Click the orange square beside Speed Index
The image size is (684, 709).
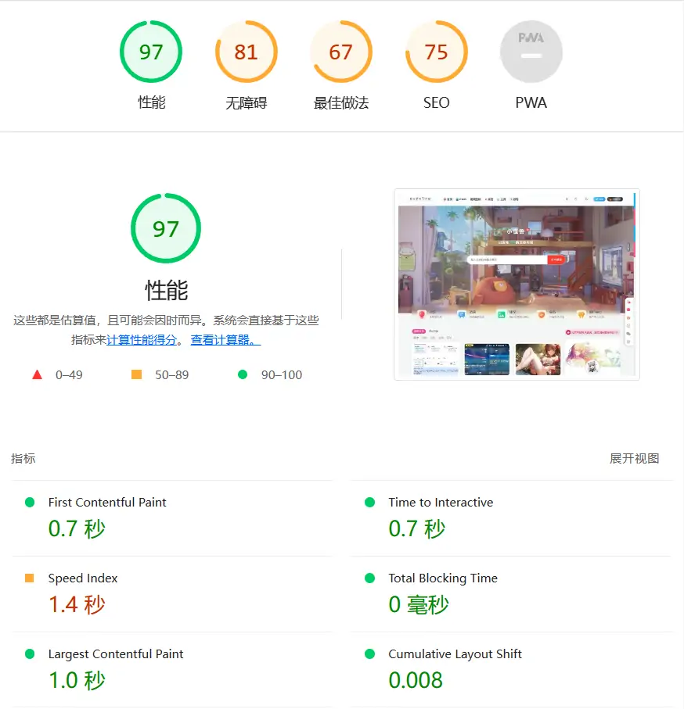coord(30,578)
